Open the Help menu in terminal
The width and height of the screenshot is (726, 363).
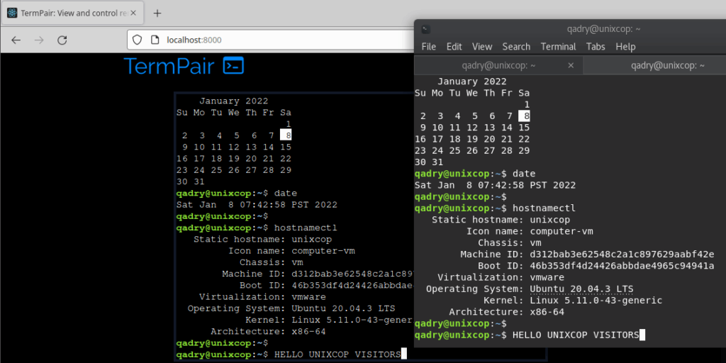(x=625, y=47)
